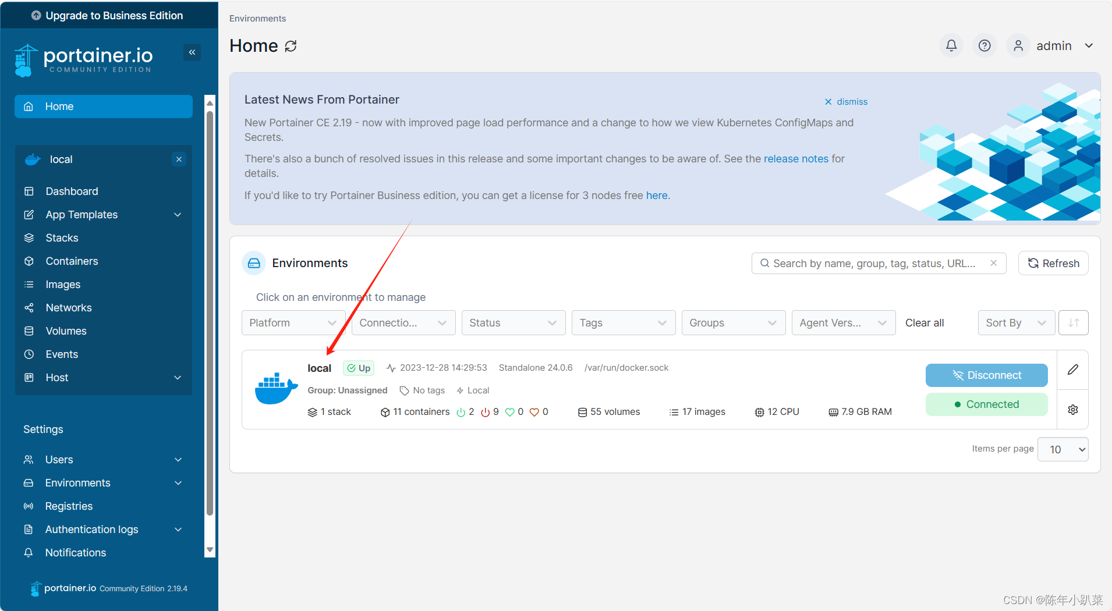Click Clear all filters
The image size is (1112, 611).
click(925, 323)
